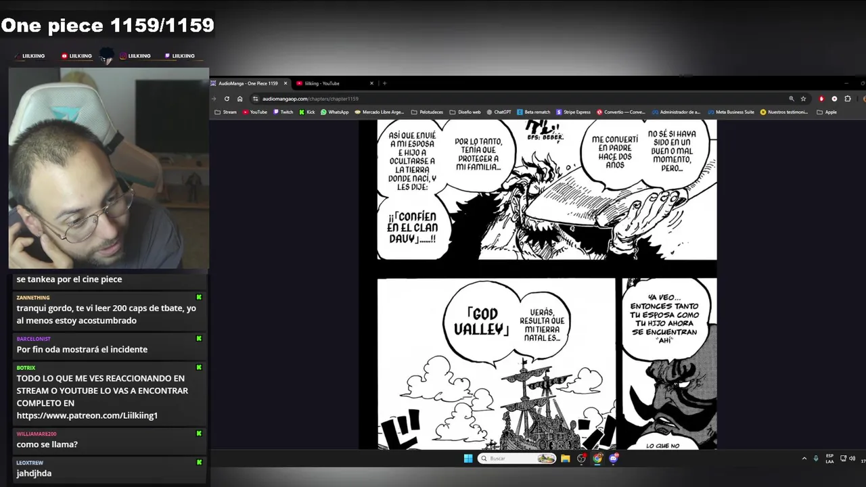Open the Twitch bookmark

point(283,112)
